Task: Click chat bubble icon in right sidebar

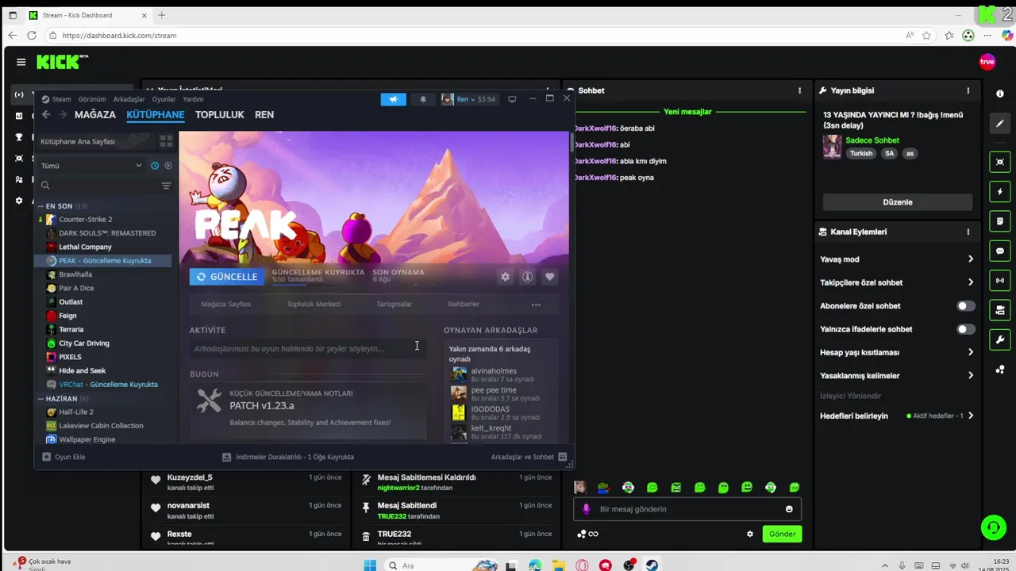Action: [999, 251]
